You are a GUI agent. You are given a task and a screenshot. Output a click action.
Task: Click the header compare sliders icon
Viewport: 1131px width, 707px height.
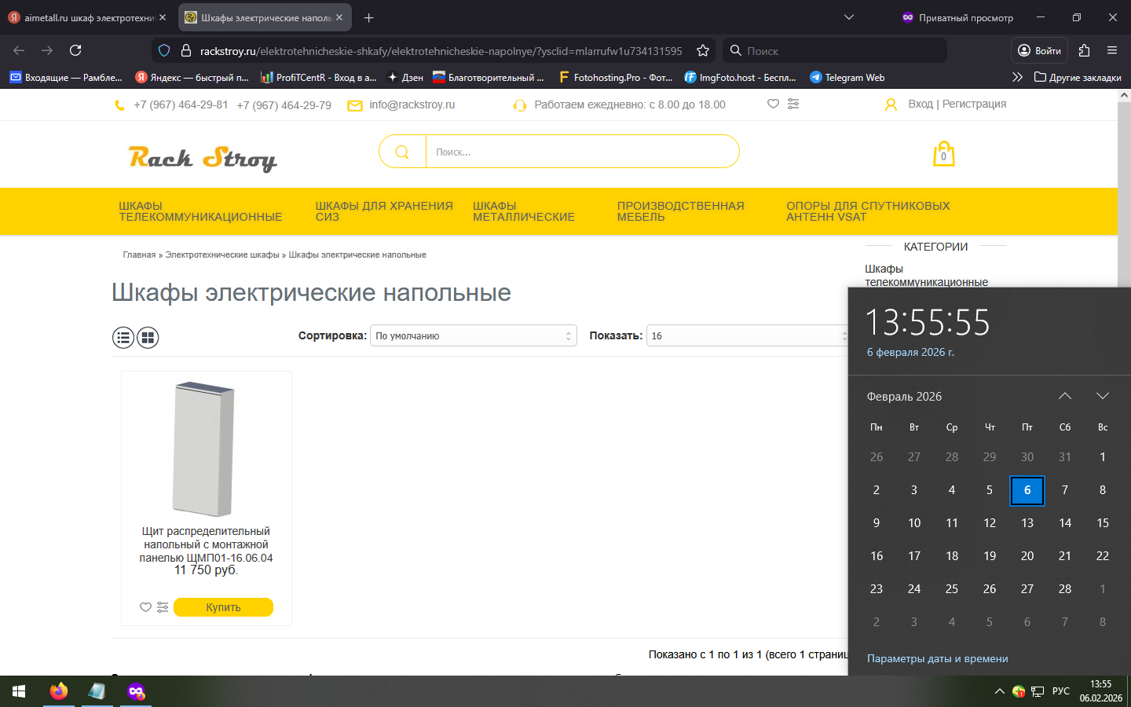tap(793, 104)
